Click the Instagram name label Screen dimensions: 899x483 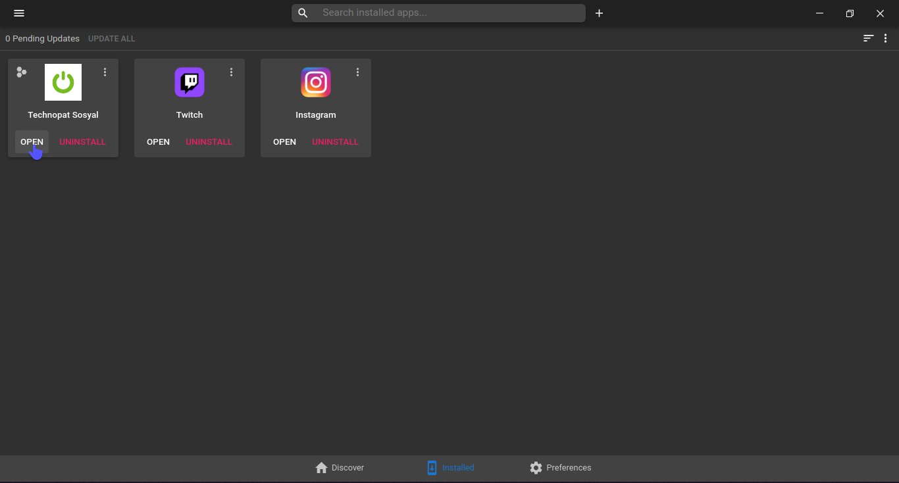point(316,115)
